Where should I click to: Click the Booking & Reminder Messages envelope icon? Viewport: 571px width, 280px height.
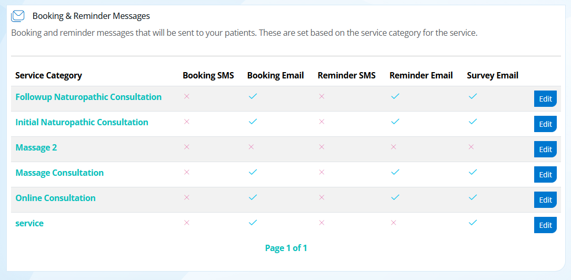18,16
